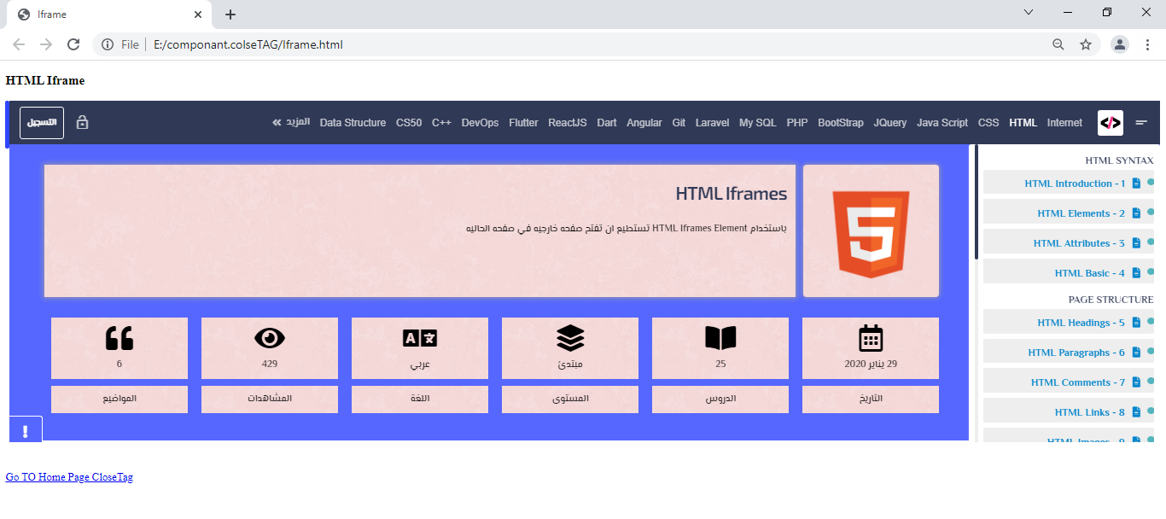Open DevOps navbar item
1166x519 pixels.
(x=481, y=123)
